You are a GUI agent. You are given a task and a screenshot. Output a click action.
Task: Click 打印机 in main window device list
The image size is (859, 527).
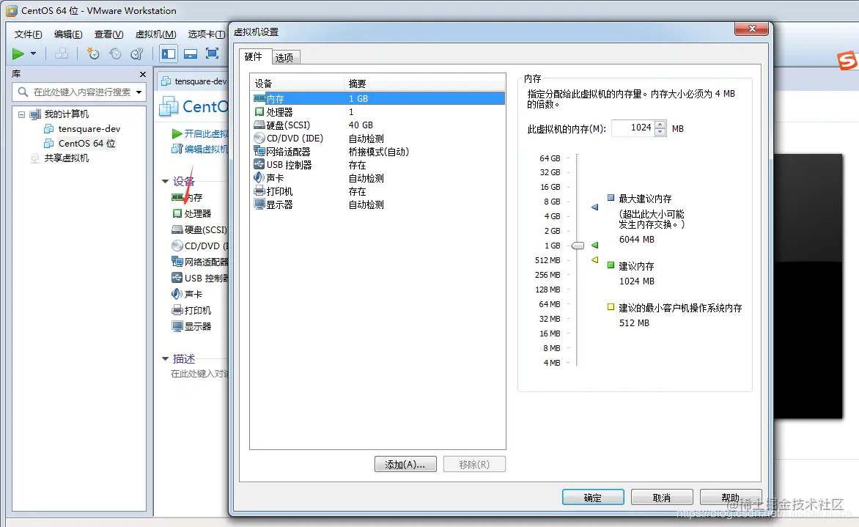point(192,311)
